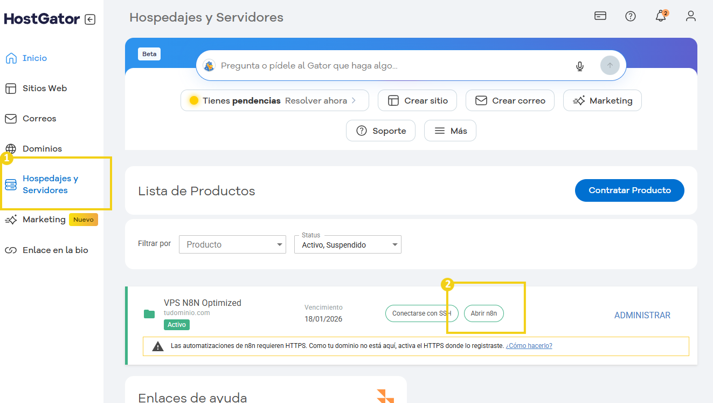Open the ¿Cómo hacerlo? link
Screen dimensions: 713x403
tap(529, 346)
